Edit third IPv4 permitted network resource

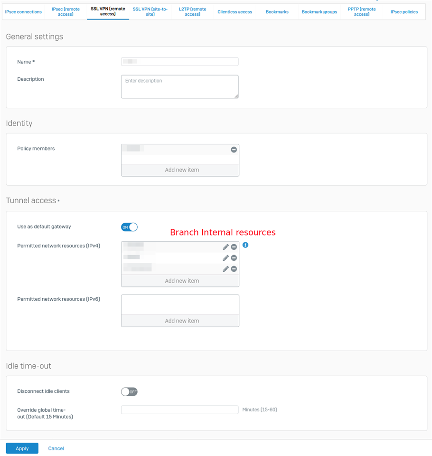point(225,269)
